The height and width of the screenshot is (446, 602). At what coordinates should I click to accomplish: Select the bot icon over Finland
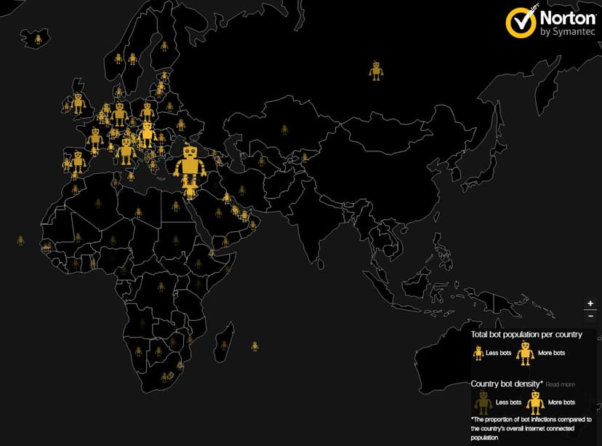(164, 47)
